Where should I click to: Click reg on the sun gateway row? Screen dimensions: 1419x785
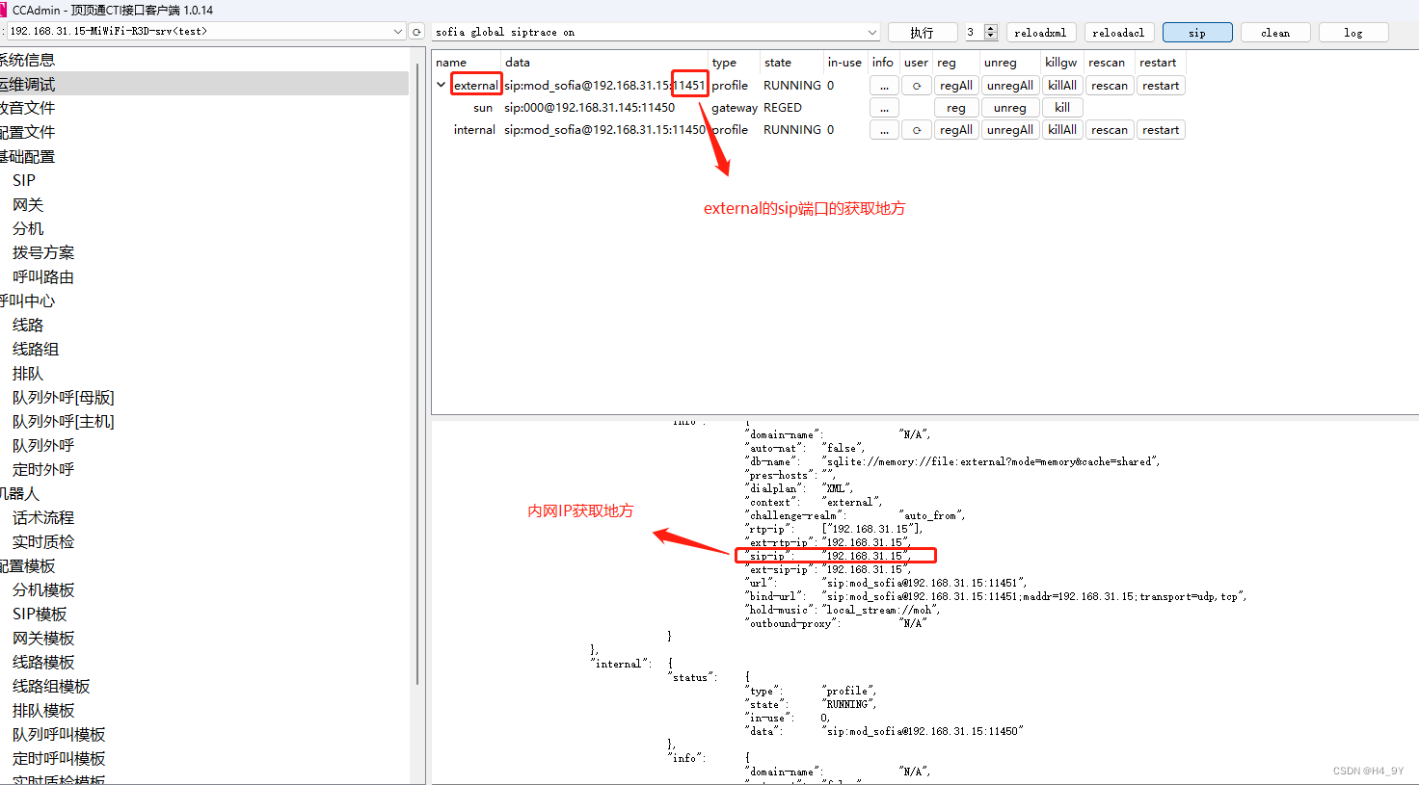(x=956, y=108)
